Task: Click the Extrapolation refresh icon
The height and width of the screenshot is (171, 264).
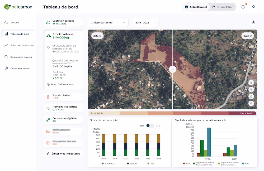Action: 213,7
